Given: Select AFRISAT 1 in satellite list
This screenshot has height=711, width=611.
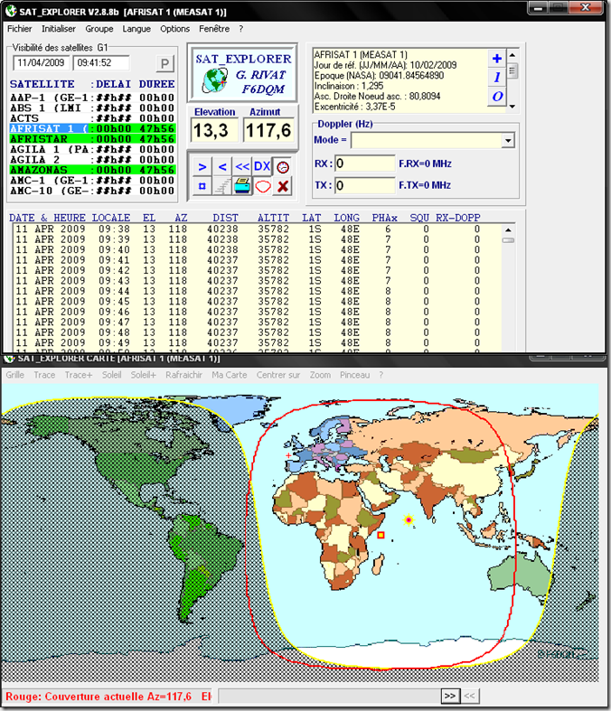Looking at the screenshot, I should 92,129.
